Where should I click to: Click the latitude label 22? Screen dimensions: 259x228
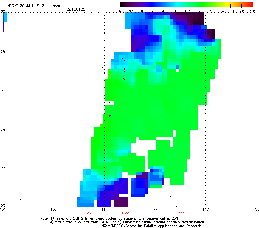coord(3,168)
